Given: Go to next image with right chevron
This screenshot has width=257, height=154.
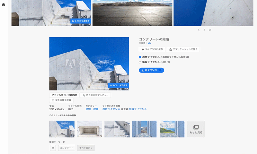Looking at the screenshot, I should click(204, 30).
